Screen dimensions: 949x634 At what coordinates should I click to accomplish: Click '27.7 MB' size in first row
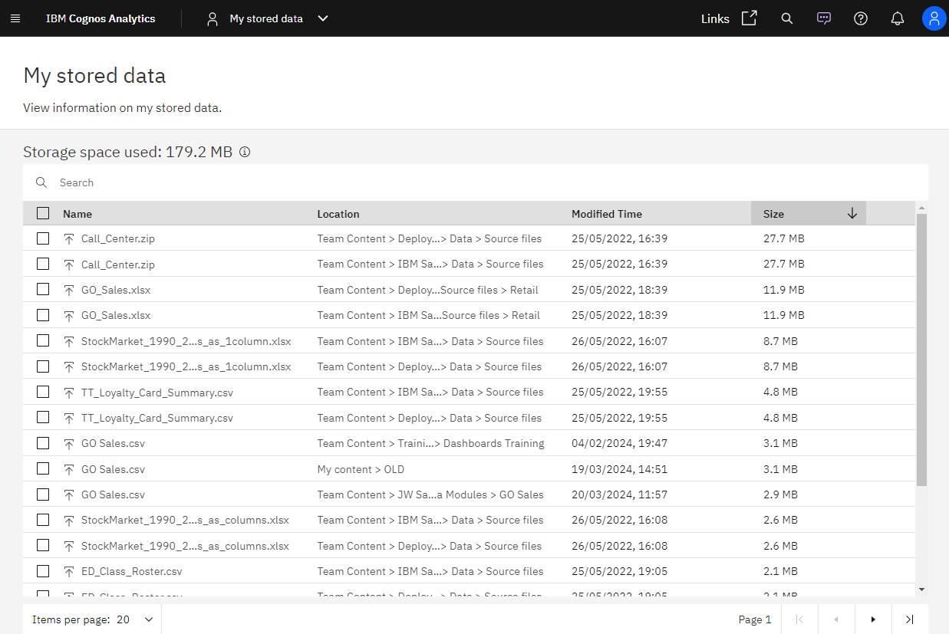coord(784,238)
